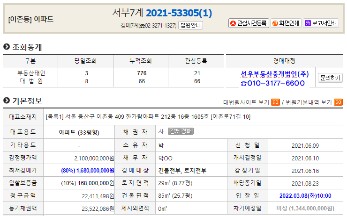Select building area 85㎡ (25.7평)
The height and width of the screenshot is (216, 347).
click(175, 196)
